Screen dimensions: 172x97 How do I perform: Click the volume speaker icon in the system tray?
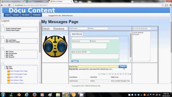point(160,95)
